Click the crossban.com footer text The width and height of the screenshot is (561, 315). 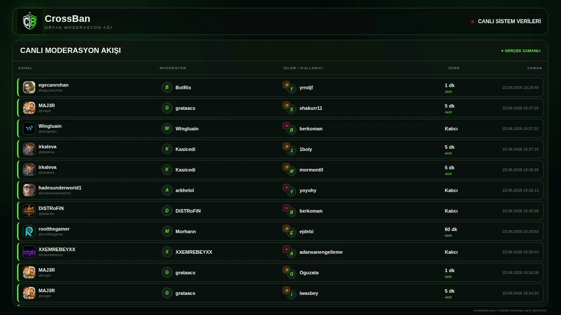(x=510, y=310)
